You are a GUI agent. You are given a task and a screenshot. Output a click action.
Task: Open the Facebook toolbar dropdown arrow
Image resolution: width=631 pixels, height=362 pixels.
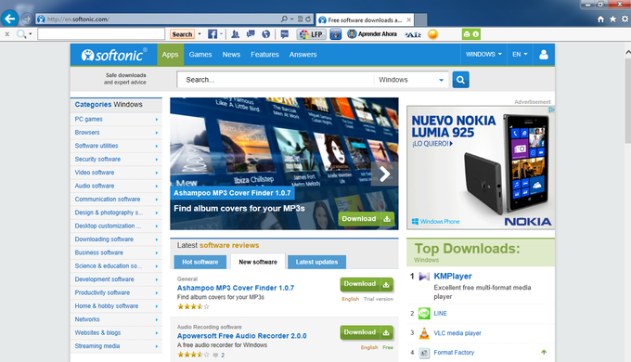[221, 33]
